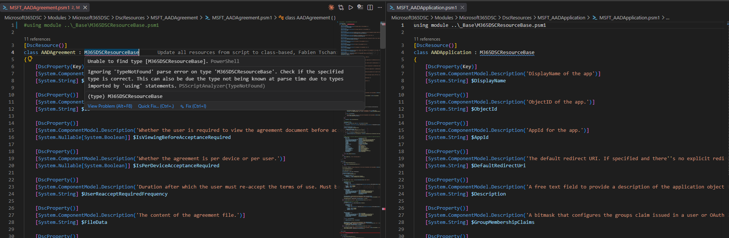Click the commented '#using module' line in AADAgreement
Screen dimensions: 729x238
click(x=91, y=25)
